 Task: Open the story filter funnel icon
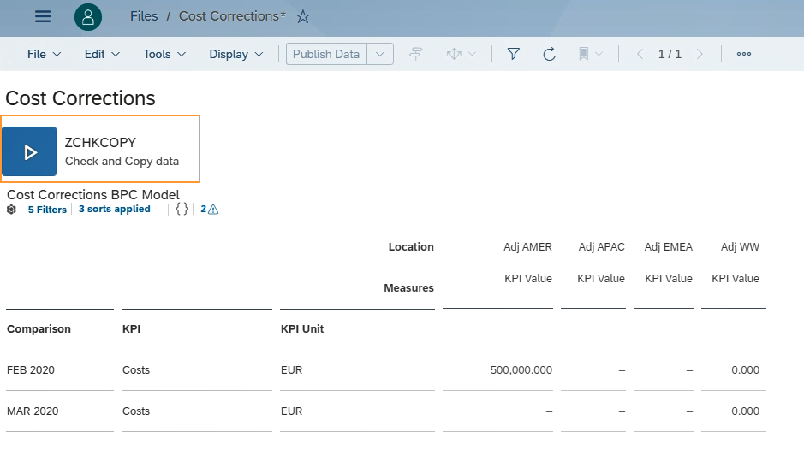(x=513, y=54)
